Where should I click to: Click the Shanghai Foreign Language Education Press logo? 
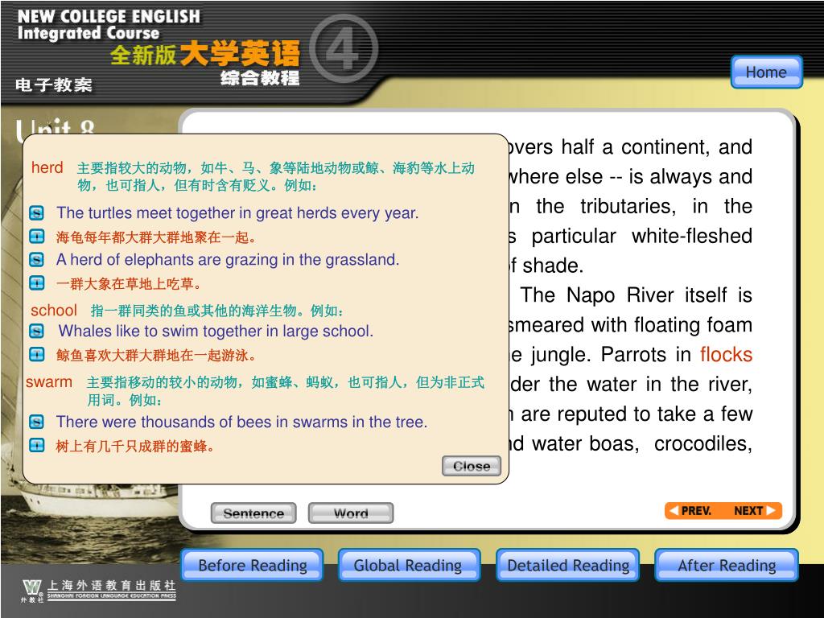coord(98,590)
